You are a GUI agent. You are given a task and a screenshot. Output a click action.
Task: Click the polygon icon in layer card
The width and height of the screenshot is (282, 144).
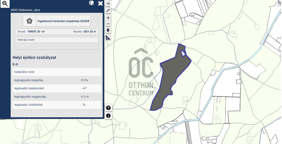[29, 21]
